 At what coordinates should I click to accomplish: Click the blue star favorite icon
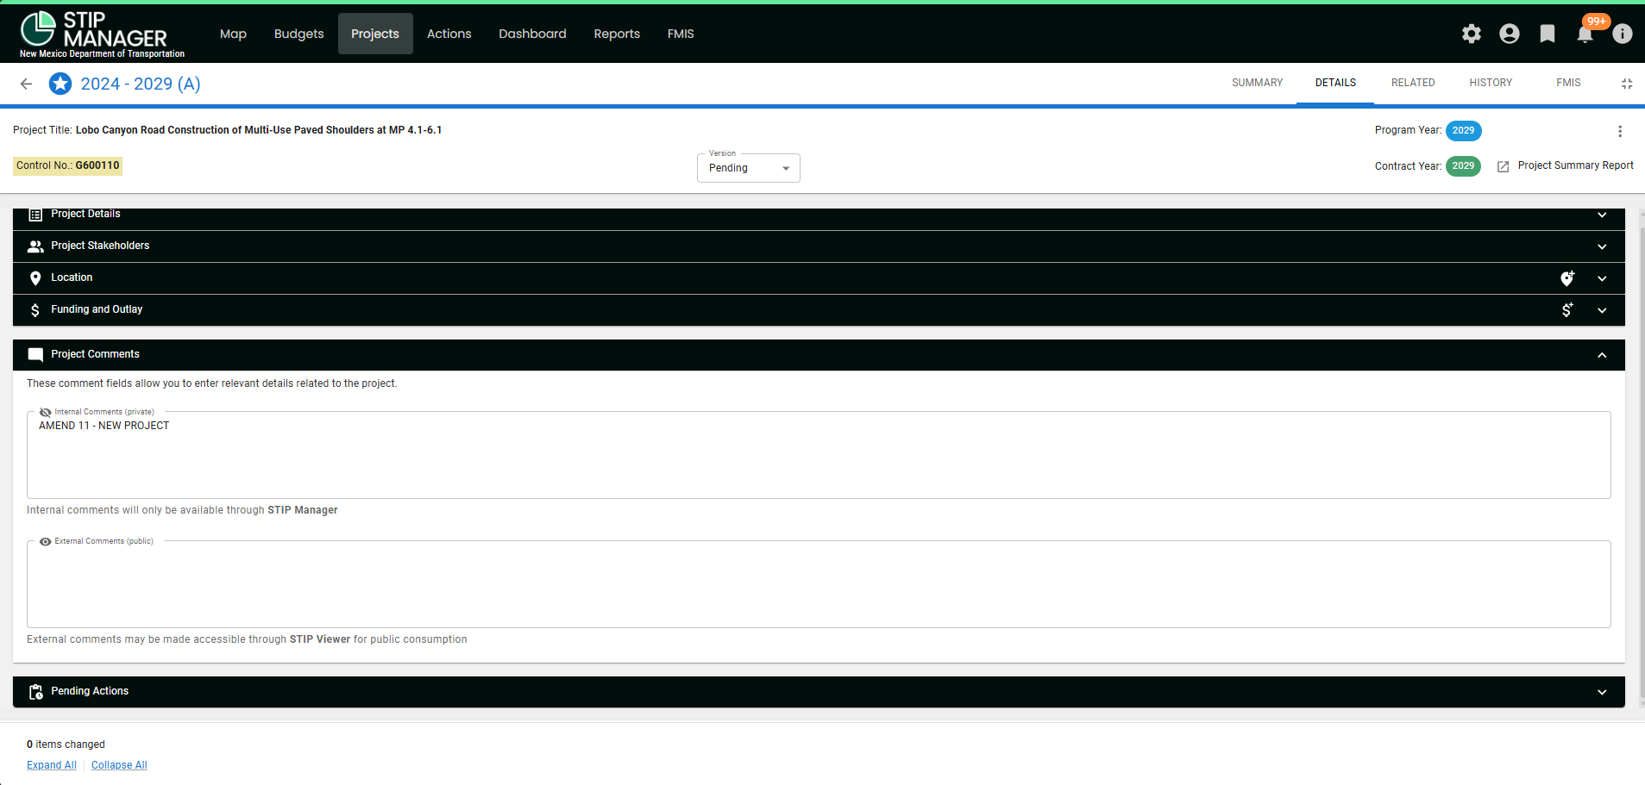[x=60, y=84]
